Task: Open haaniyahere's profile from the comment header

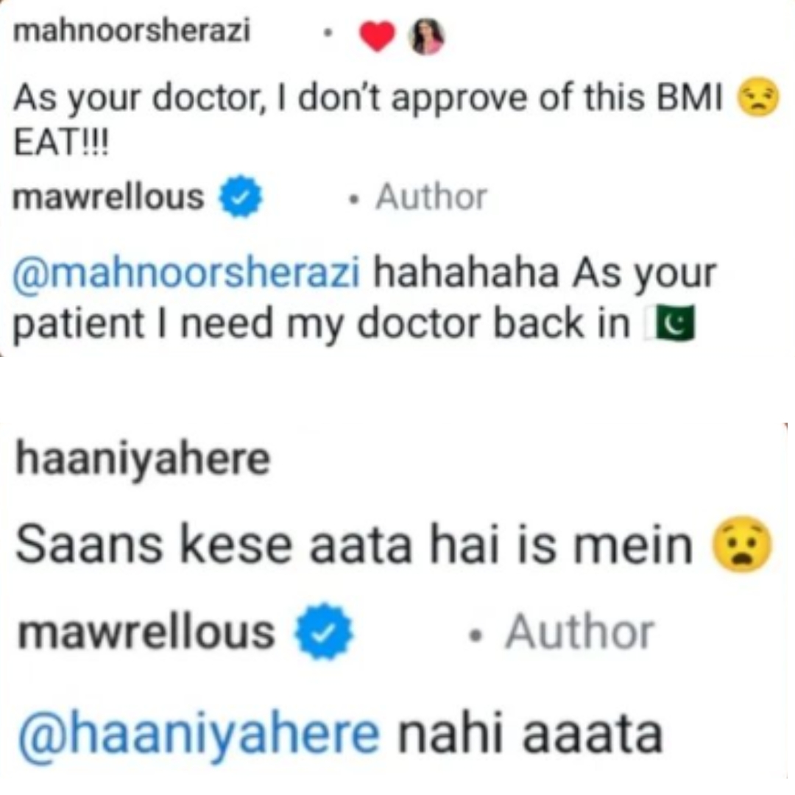Action: click(143, 460)
